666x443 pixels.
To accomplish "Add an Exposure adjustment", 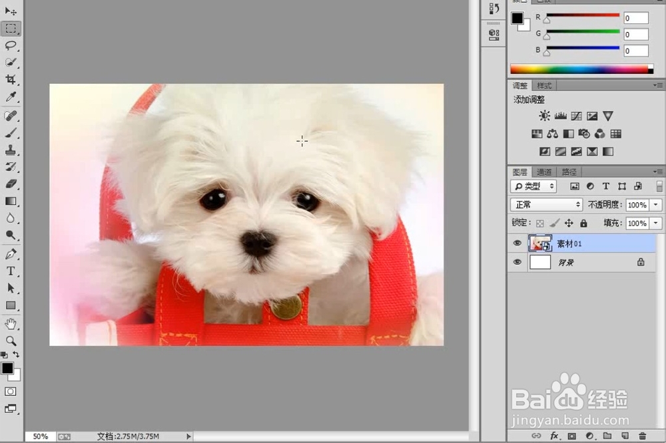I will pos(592,116).
